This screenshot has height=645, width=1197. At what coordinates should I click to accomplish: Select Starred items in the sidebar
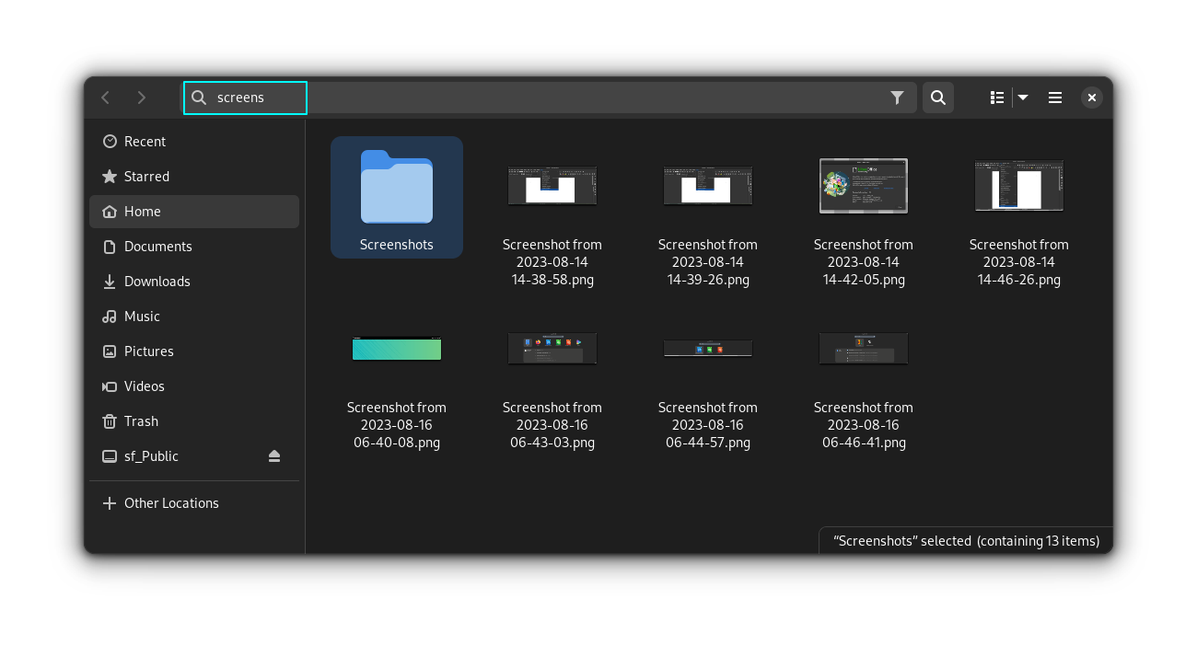pos(145,176)
